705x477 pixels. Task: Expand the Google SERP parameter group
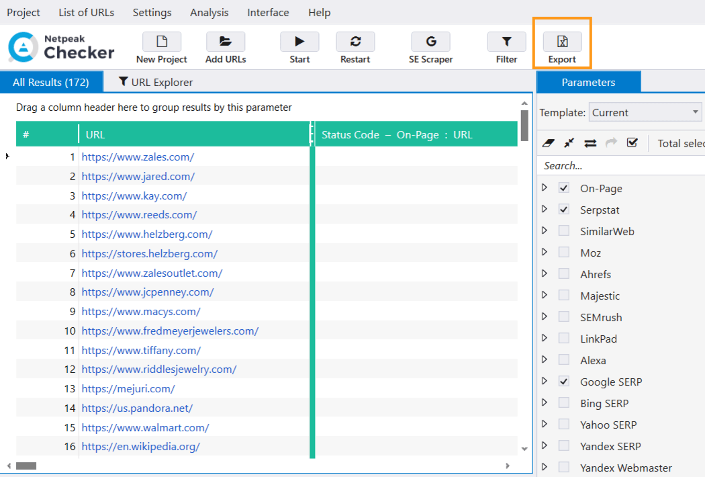coord(545,381)
